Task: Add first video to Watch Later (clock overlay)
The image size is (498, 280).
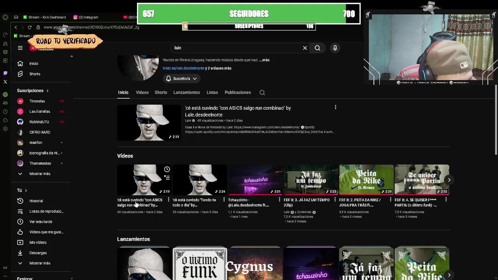Action: click(x=167, y=169)
